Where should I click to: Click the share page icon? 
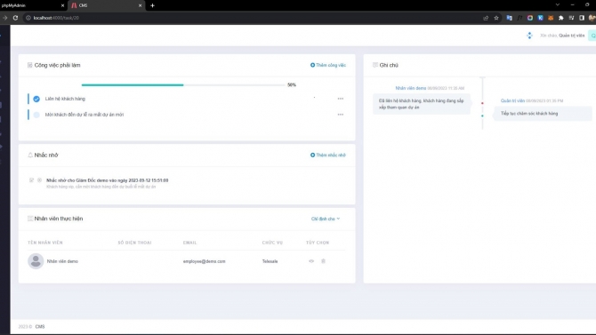coord(486,18)
